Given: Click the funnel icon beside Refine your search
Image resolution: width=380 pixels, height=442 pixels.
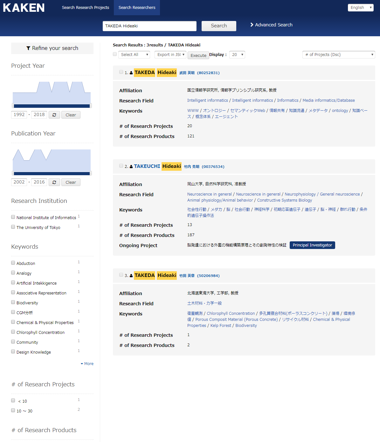Looking at the screenshot, I should pyautogui.click(x=28, y=48).
